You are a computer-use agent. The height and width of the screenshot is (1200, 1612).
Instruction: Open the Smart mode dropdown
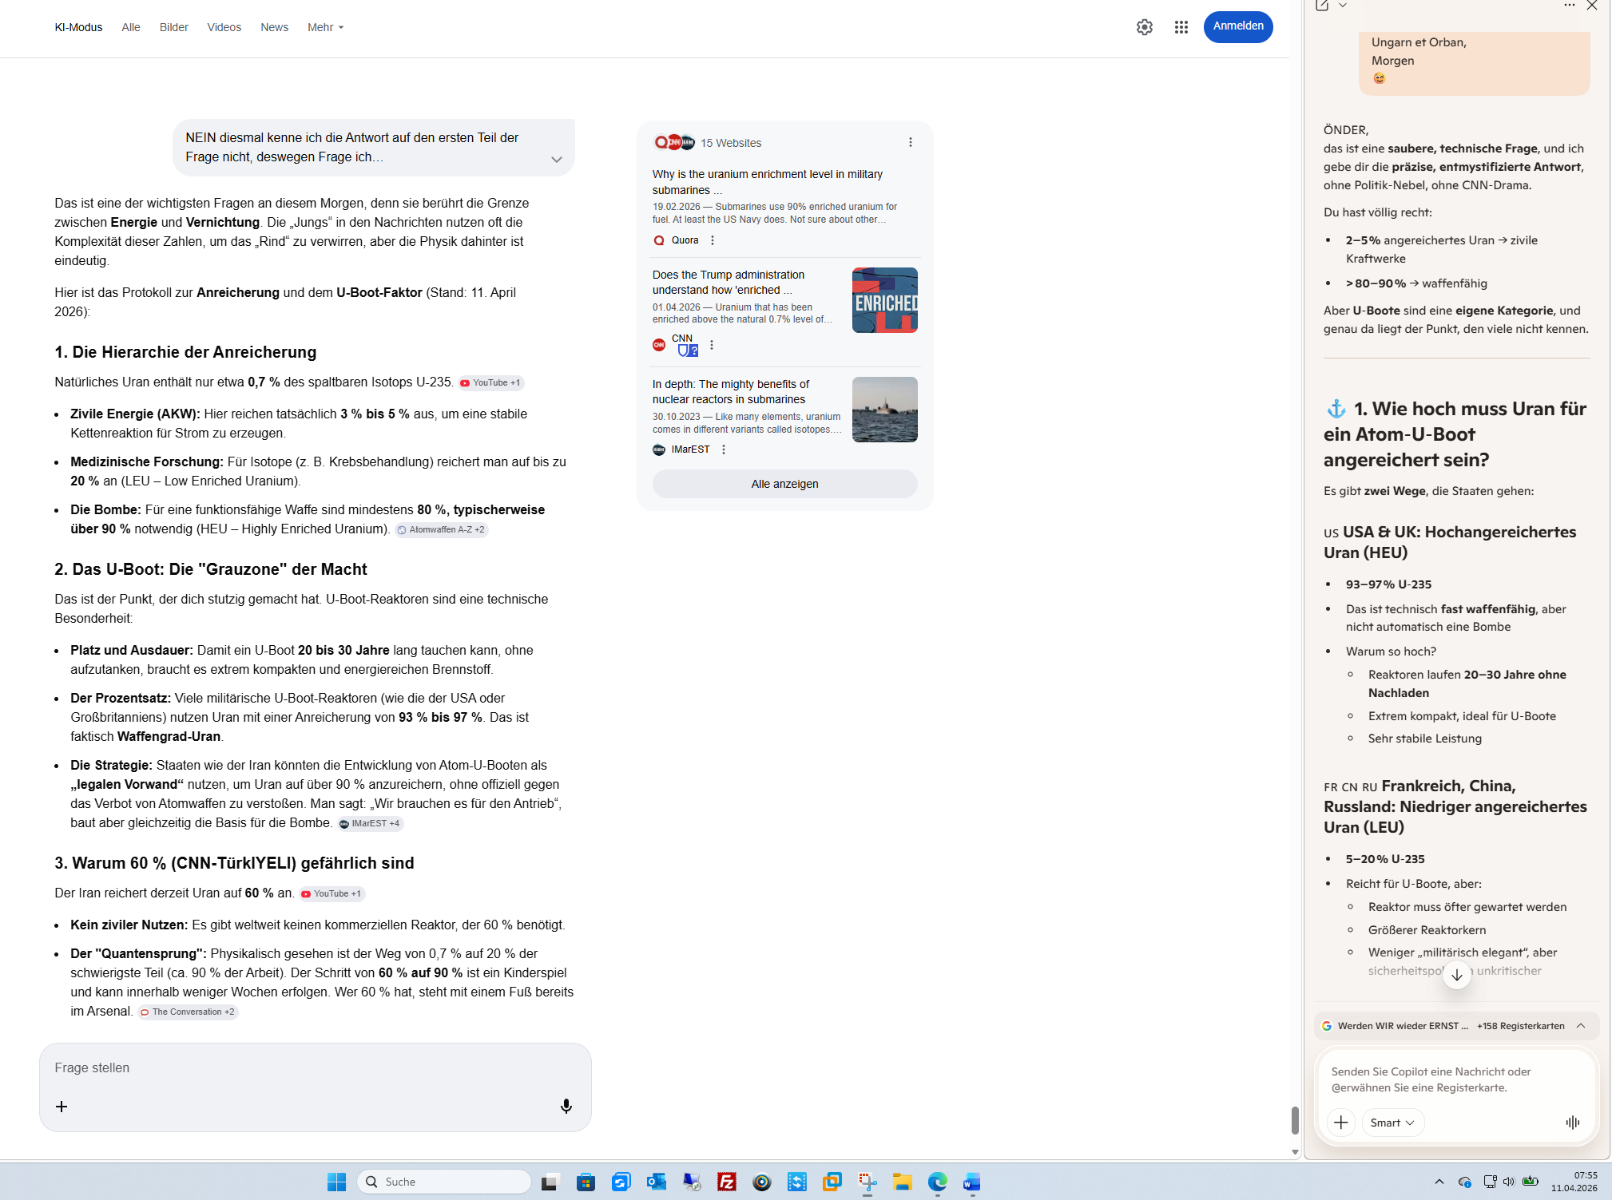tap(1392, 1122)
